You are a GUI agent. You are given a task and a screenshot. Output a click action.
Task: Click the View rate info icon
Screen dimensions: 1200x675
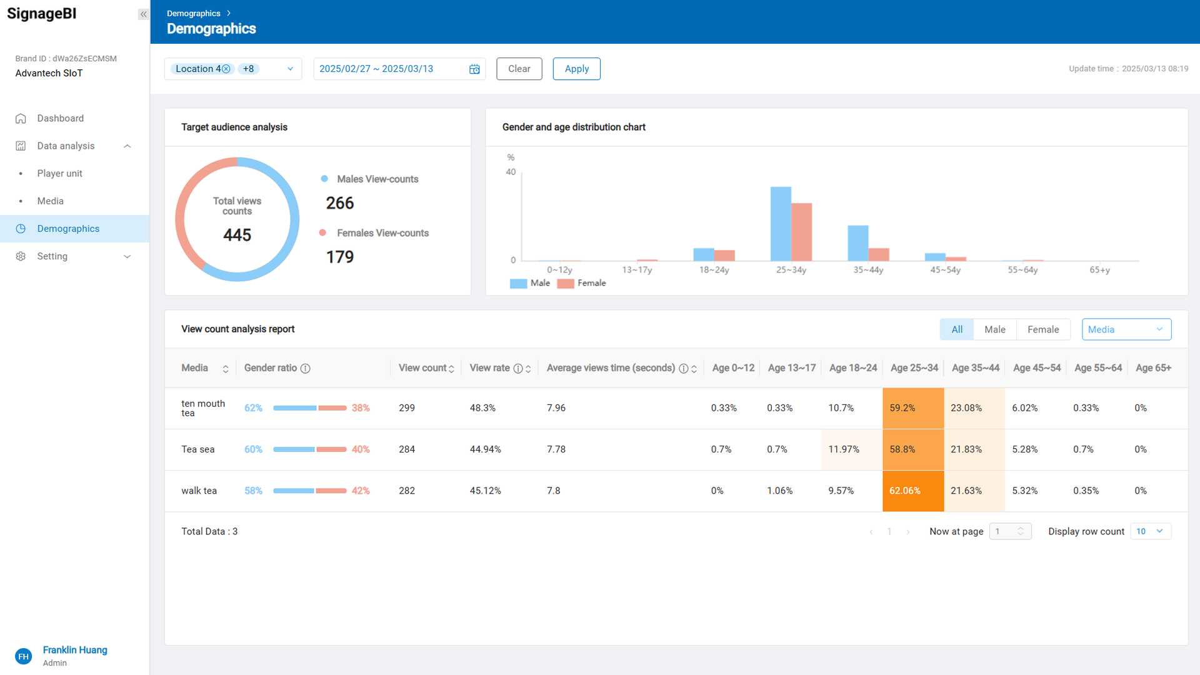coord(518,369)
